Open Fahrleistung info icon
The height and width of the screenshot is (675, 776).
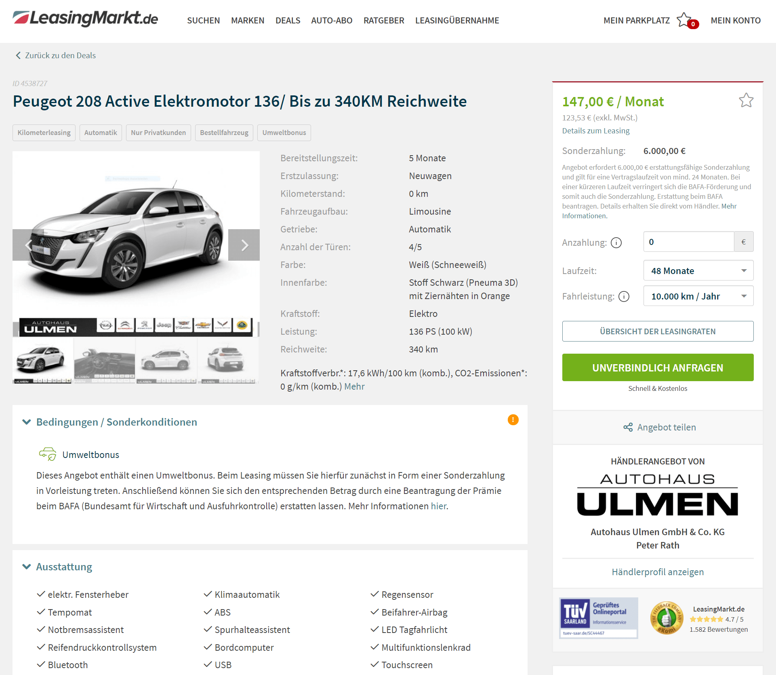click(624, 297)
